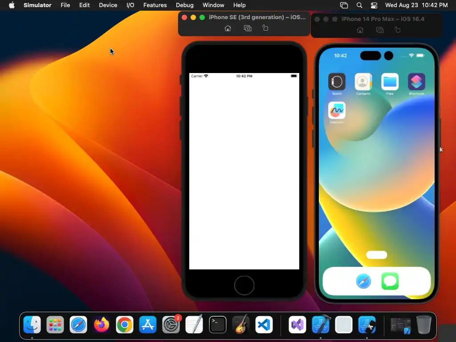This screenshot has width=456, height=342.
Task: Open Finder from the macOS Dock
Action: point(32,324)
